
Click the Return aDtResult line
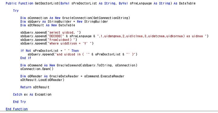coord(35,87)
